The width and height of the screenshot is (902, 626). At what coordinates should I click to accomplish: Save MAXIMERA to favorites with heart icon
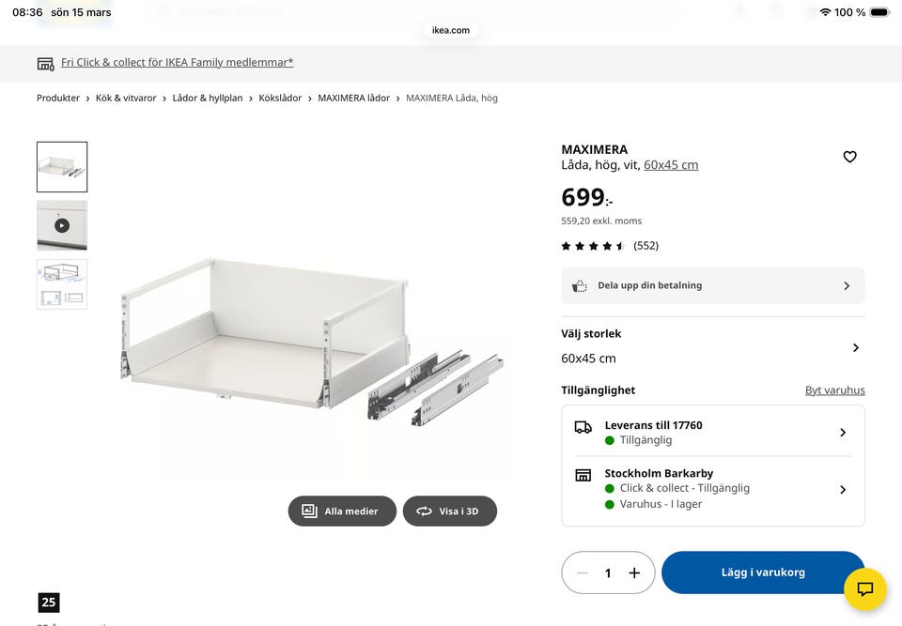click(x=849, y=157)
